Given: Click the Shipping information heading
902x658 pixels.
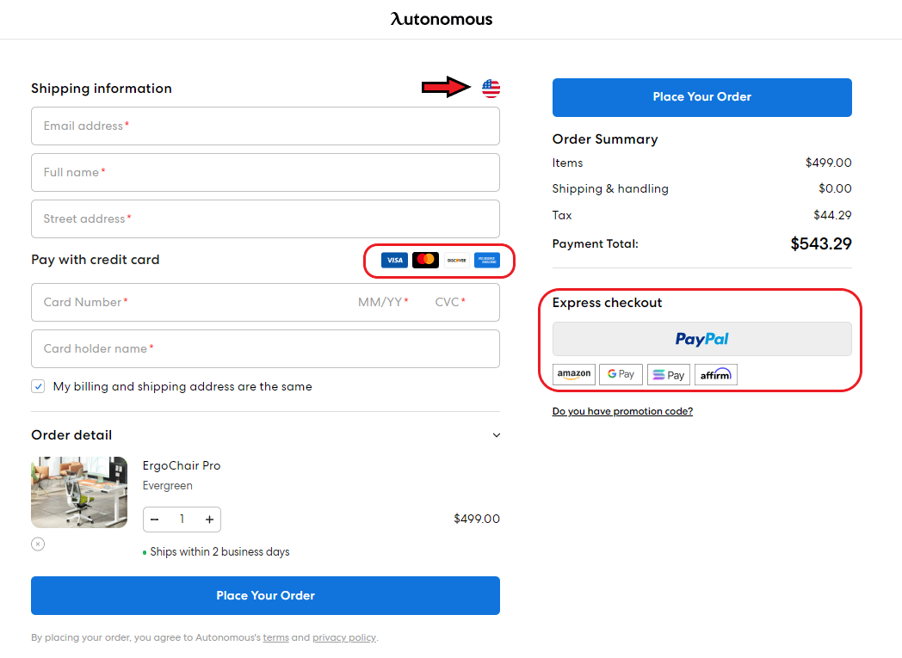Looking at the screenshot, I should (x=102, y=89).
